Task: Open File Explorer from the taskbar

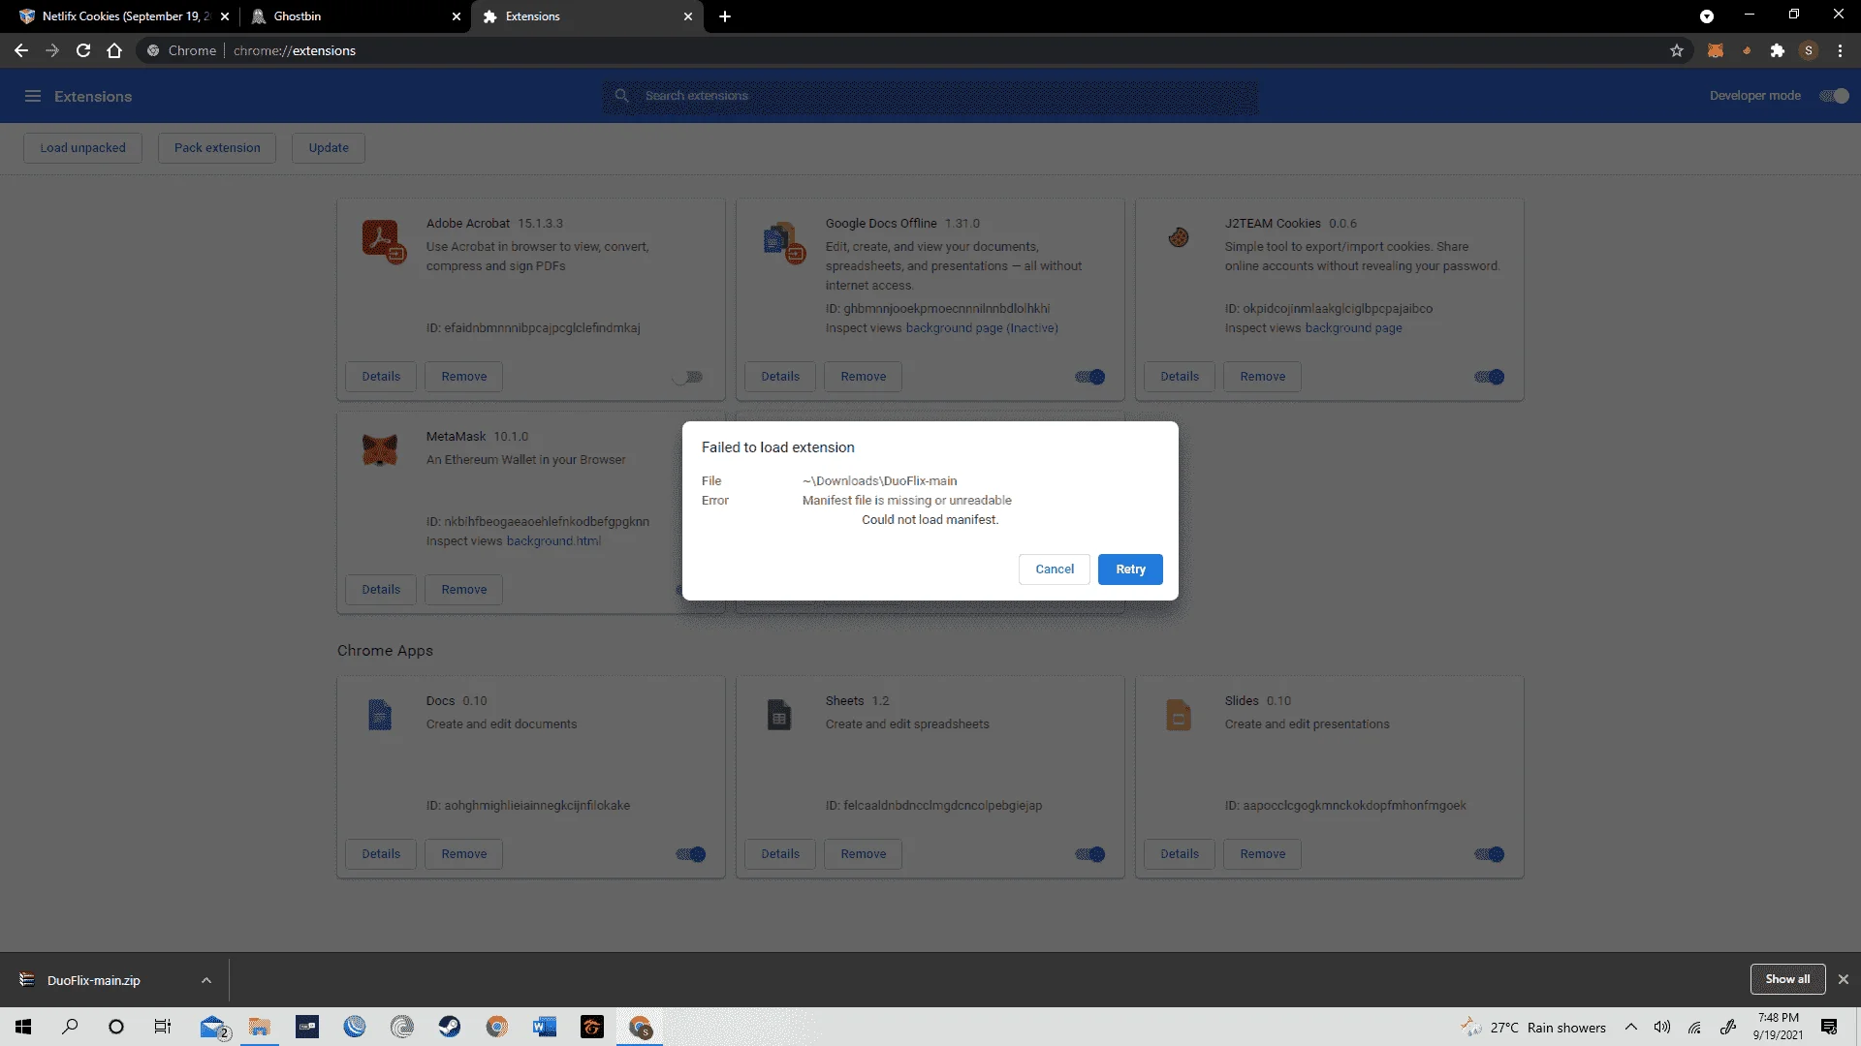Action: tap(260, 1027)
